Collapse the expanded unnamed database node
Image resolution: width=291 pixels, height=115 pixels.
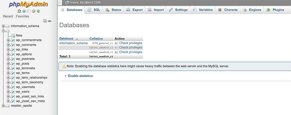coord(3,31)
